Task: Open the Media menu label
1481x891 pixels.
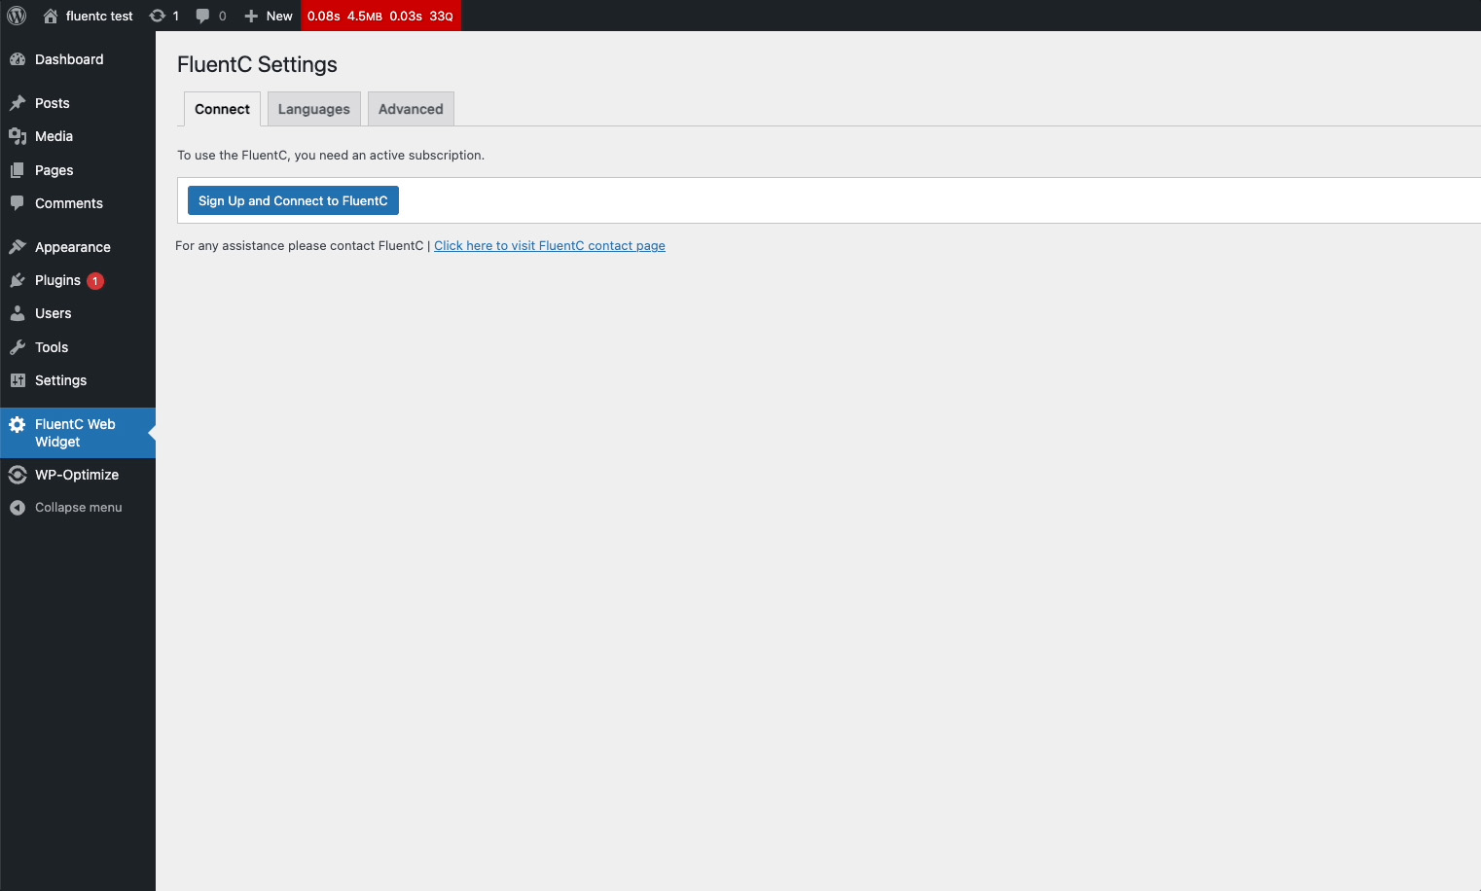Action: click(54, 136)
